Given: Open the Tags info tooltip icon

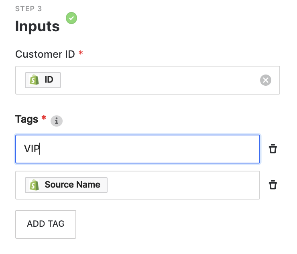Looking at the screenshot, I should (57, 121).
